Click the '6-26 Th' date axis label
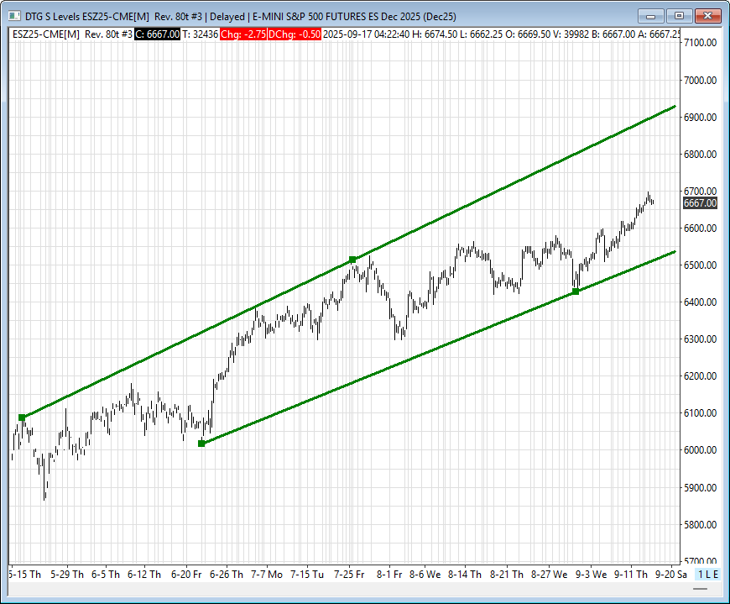 pos(227,574)
